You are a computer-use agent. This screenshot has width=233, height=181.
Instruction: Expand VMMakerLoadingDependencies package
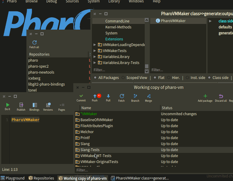point(95,45)
